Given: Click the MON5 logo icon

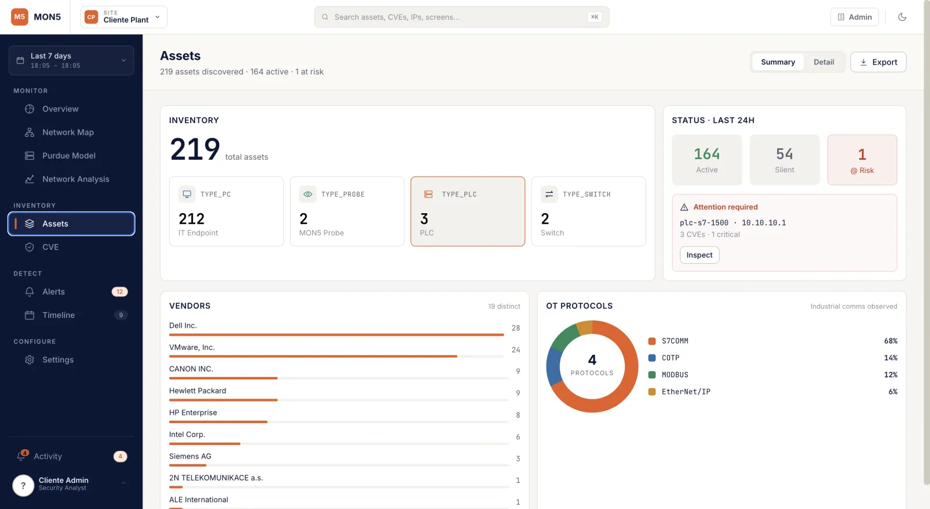Looking at the screenshot, I should tap(20, 17).
